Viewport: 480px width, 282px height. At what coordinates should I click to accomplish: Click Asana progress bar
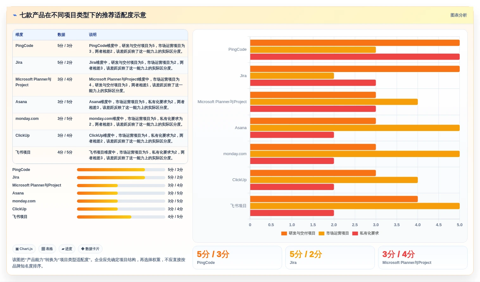(121, 193)
